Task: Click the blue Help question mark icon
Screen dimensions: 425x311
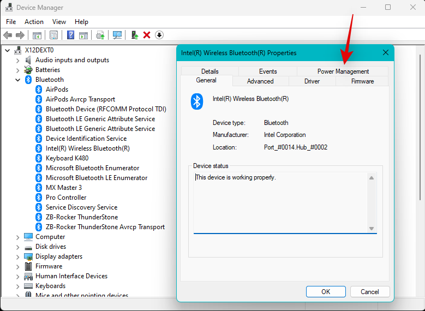Action: coord(70,35)
